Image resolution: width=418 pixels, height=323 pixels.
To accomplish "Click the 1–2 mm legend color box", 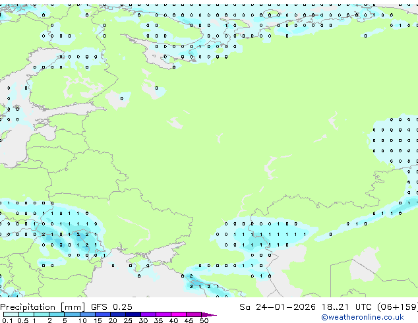I will point(42,314).
